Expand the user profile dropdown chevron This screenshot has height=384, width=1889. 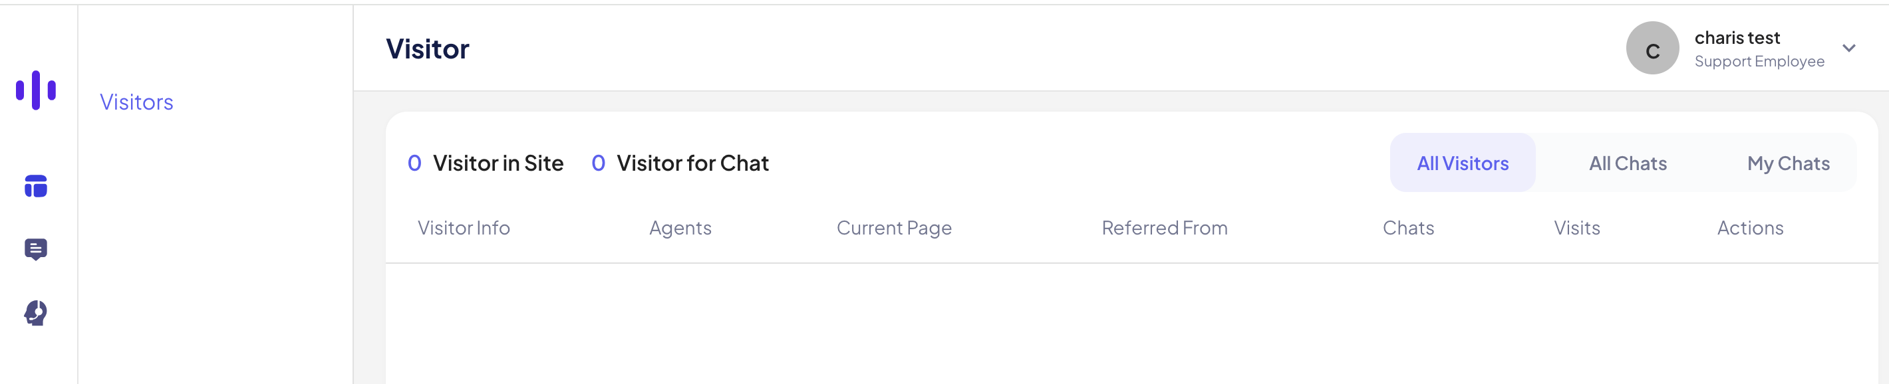(1848, 48)
